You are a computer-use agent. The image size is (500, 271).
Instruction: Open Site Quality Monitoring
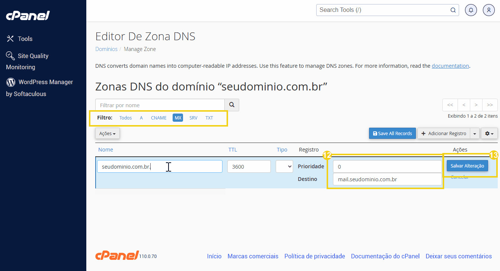coord(28,61)
